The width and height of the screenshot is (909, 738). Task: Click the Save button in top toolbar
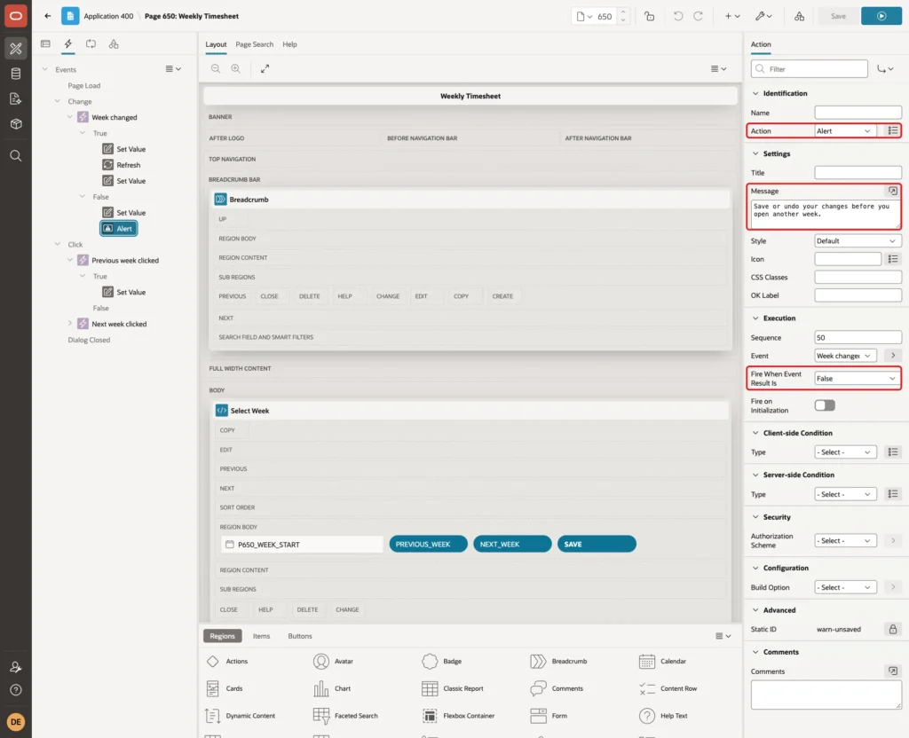(x=838, y=16)
